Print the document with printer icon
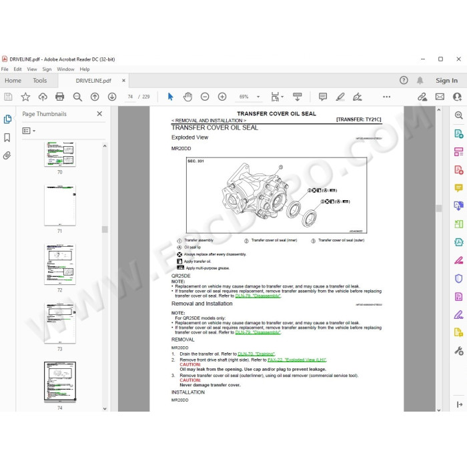 coord(60,97)
